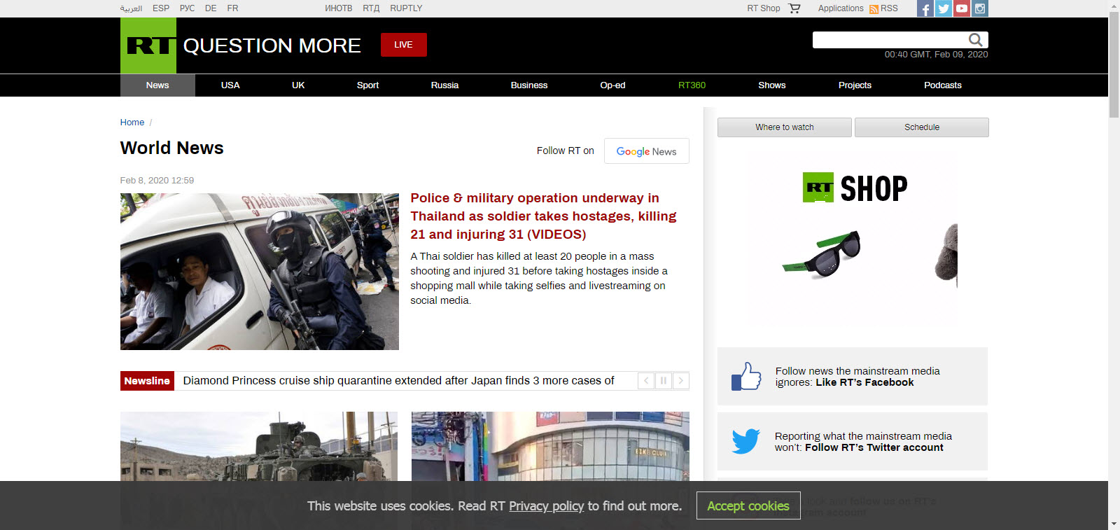Click the QUESTION MORE slogan

(272, 46)
